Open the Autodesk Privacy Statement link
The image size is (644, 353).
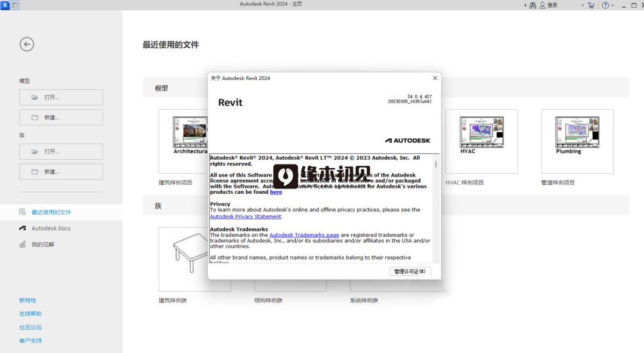click(246, 216)
